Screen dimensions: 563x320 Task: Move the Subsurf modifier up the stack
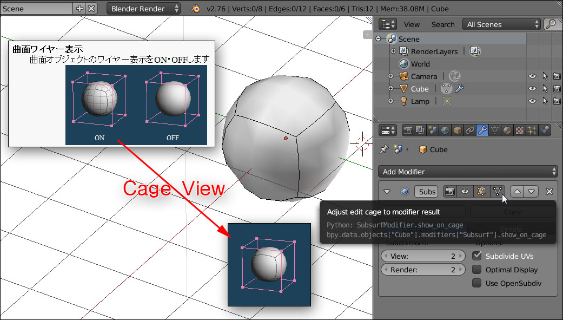(517, 192)
